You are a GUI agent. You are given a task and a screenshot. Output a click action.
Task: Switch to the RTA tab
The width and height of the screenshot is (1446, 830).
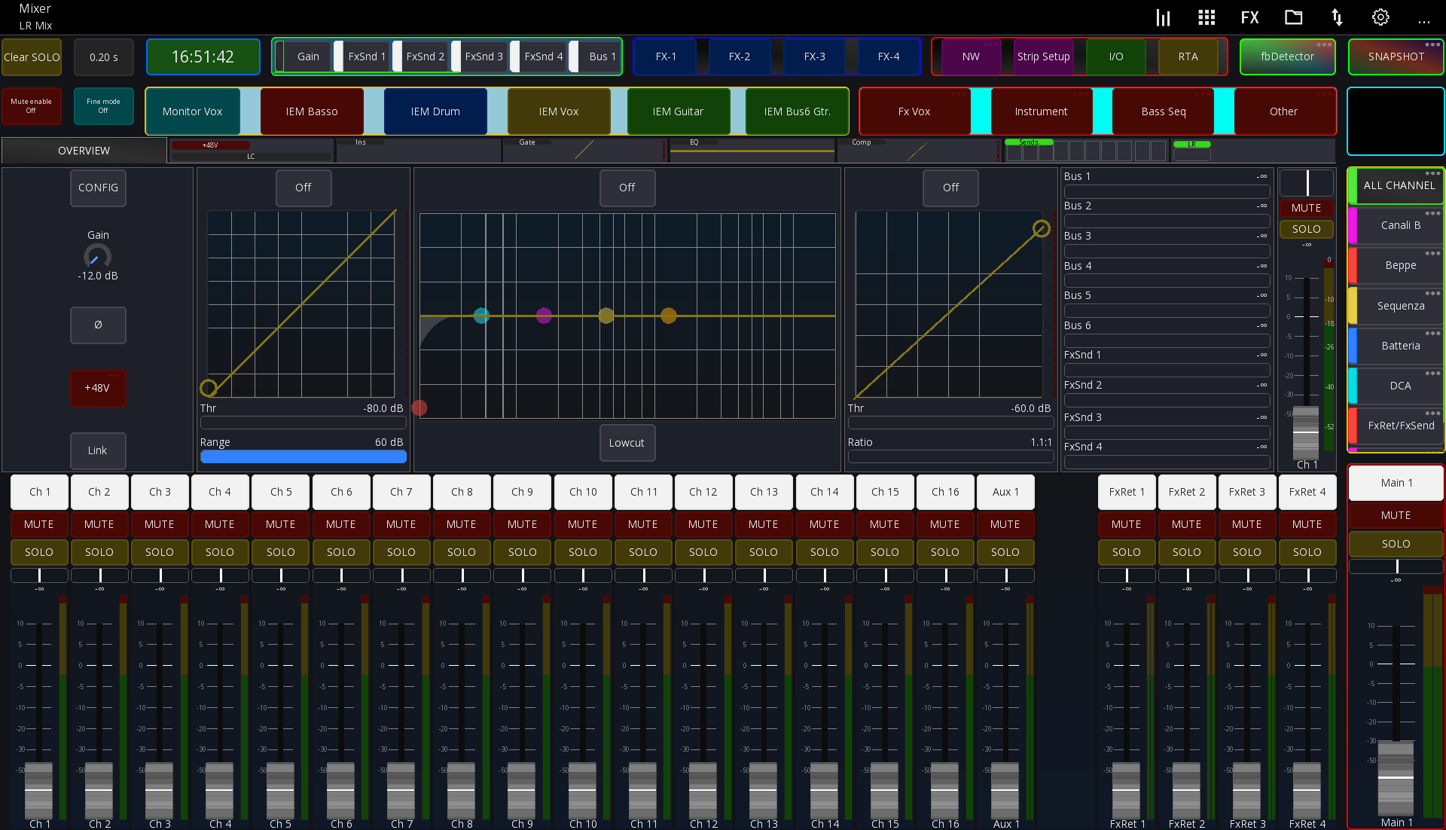(x=1188, y=56)
